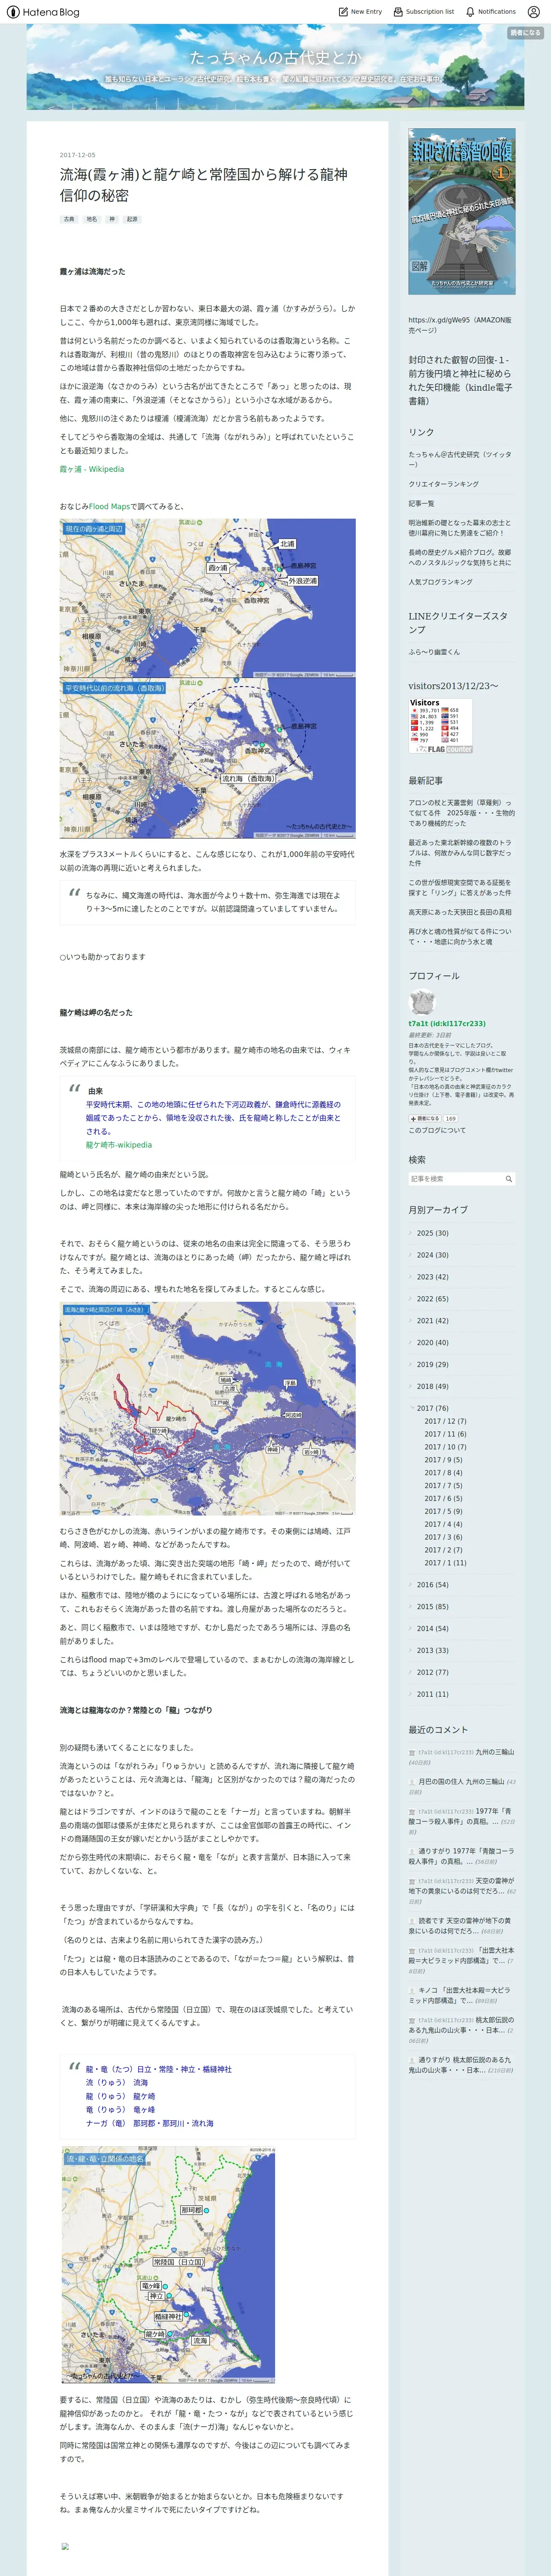The image size is (551, 2576).
Task: Click the 169 subscriber count
Action: point(450,1119)
